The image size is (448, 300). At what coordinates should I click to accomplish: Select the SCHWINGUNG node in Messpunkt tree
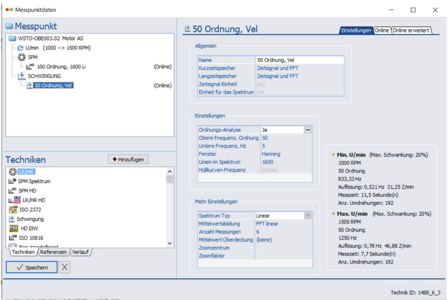[44, 76]
